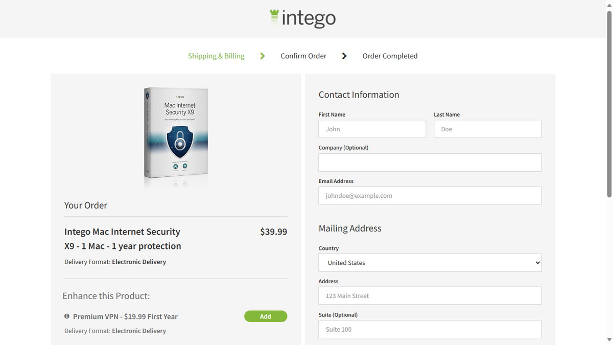Click the Company (Optional) input field

[x=430, y=162]
